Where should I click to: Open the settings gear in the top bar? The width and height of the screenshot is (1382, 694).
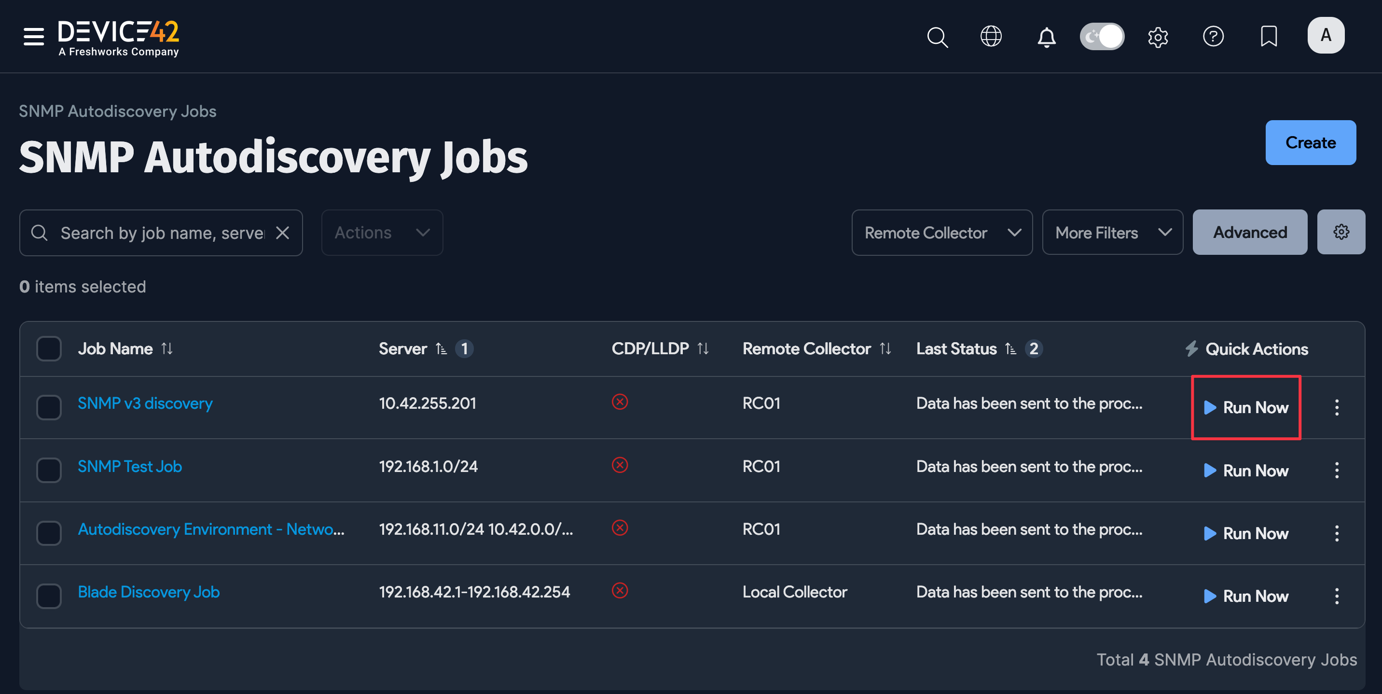[x=1158, y=37]
